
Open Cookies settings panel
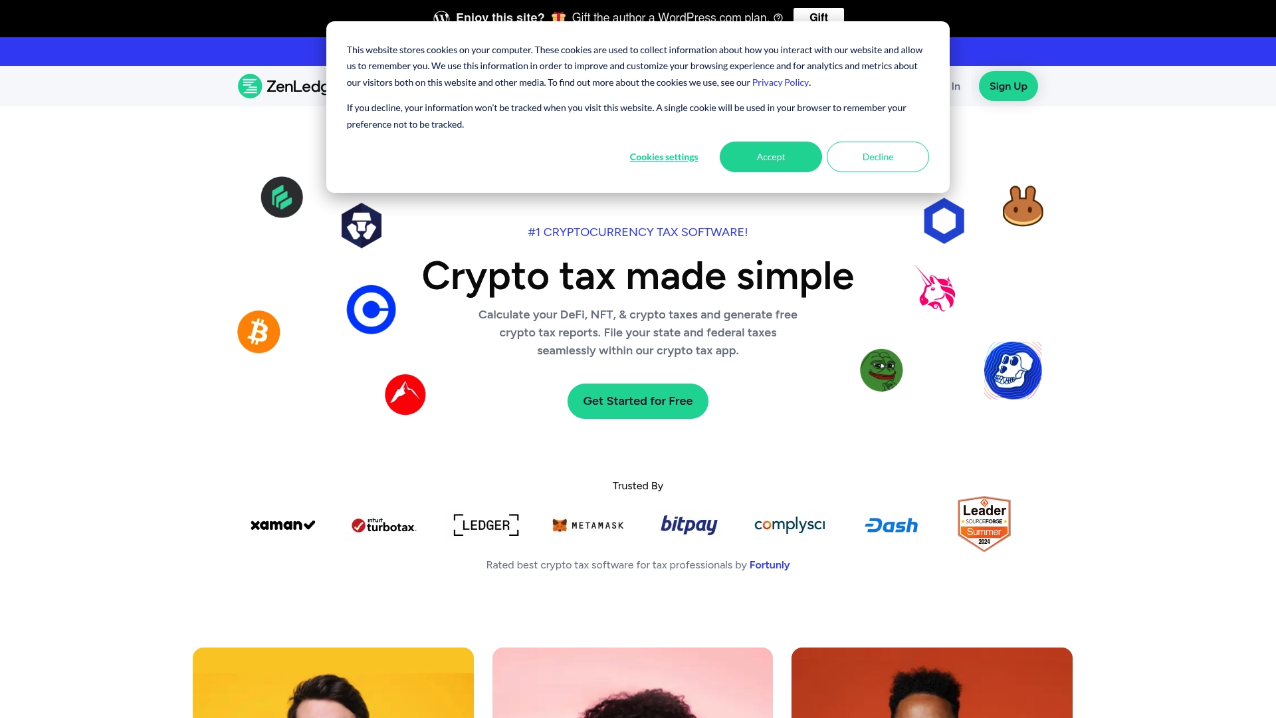(663, 157)
